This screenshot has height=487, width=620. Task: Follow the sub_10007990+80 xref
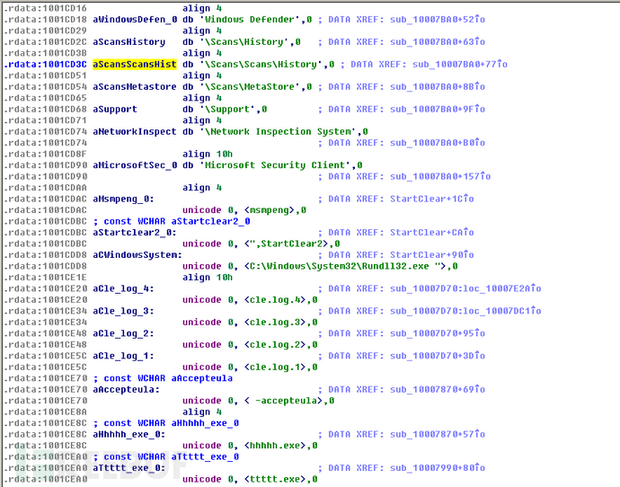(x=438, y=468)
